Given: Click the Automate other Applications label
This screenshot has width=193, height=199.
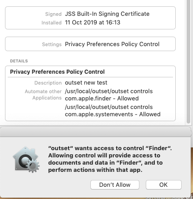Looking at the screenshot, I should 43,95.
